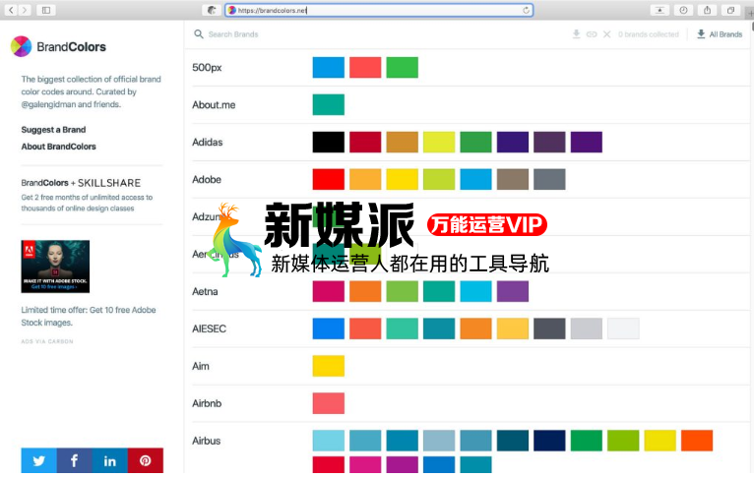This screenshot has height=478, width=754.
Task: Select the Adobe brand name
Action: (x=207, y=180)
